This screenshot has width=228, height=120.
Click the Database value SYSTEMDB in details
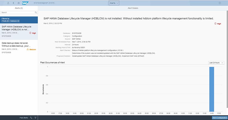[x=77, y=33]
